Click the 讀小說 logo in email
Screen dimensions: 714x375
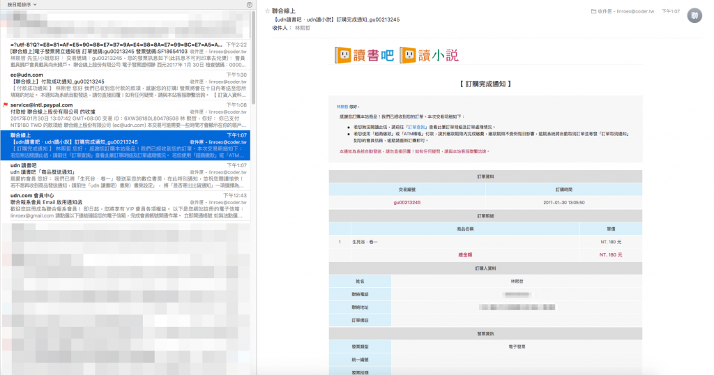[x=429, y=56]
